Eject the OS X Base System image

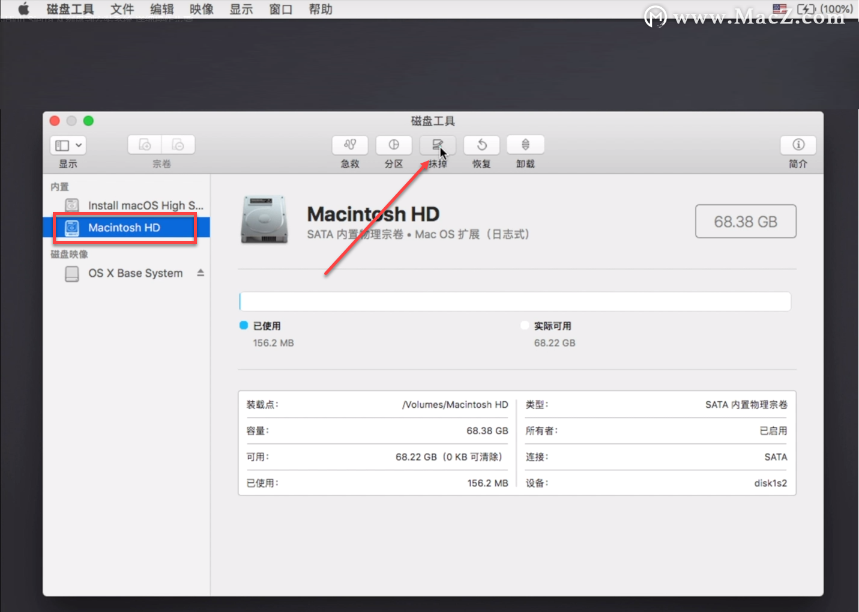coord(200,273)
